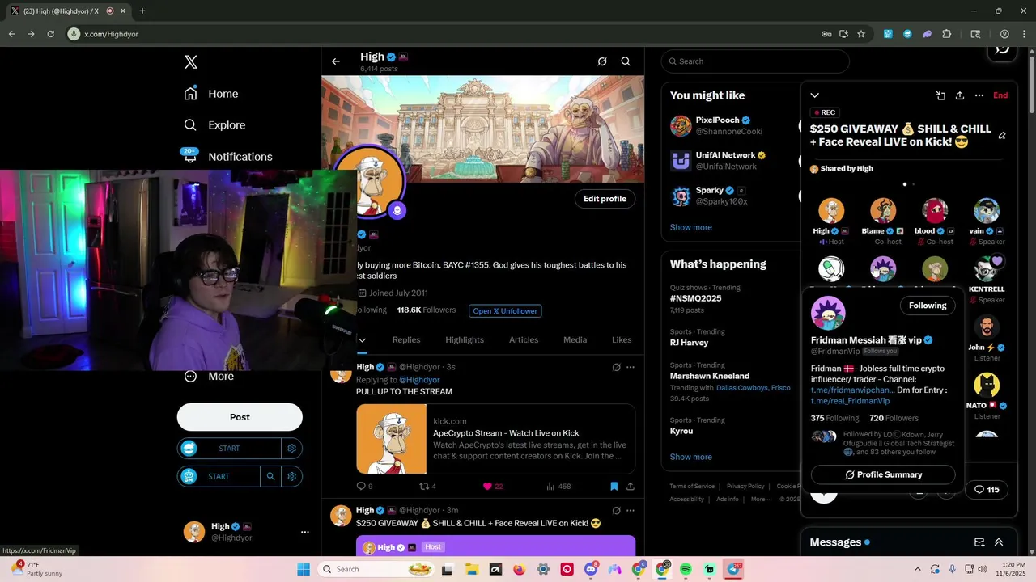The image size is (1036, 582).
Task: Click Grok icon on the 3s-old post
Action: (616, 367)
